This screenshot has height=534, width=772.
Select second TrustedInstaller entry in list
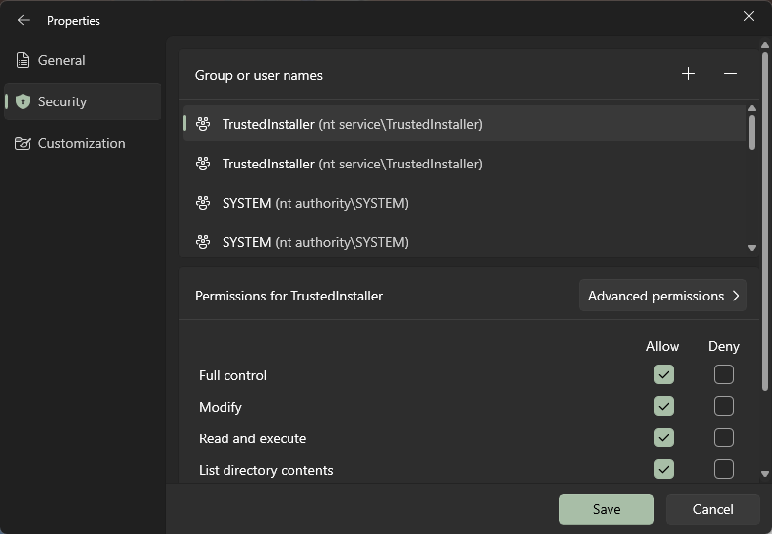click(x=352, y=164)
